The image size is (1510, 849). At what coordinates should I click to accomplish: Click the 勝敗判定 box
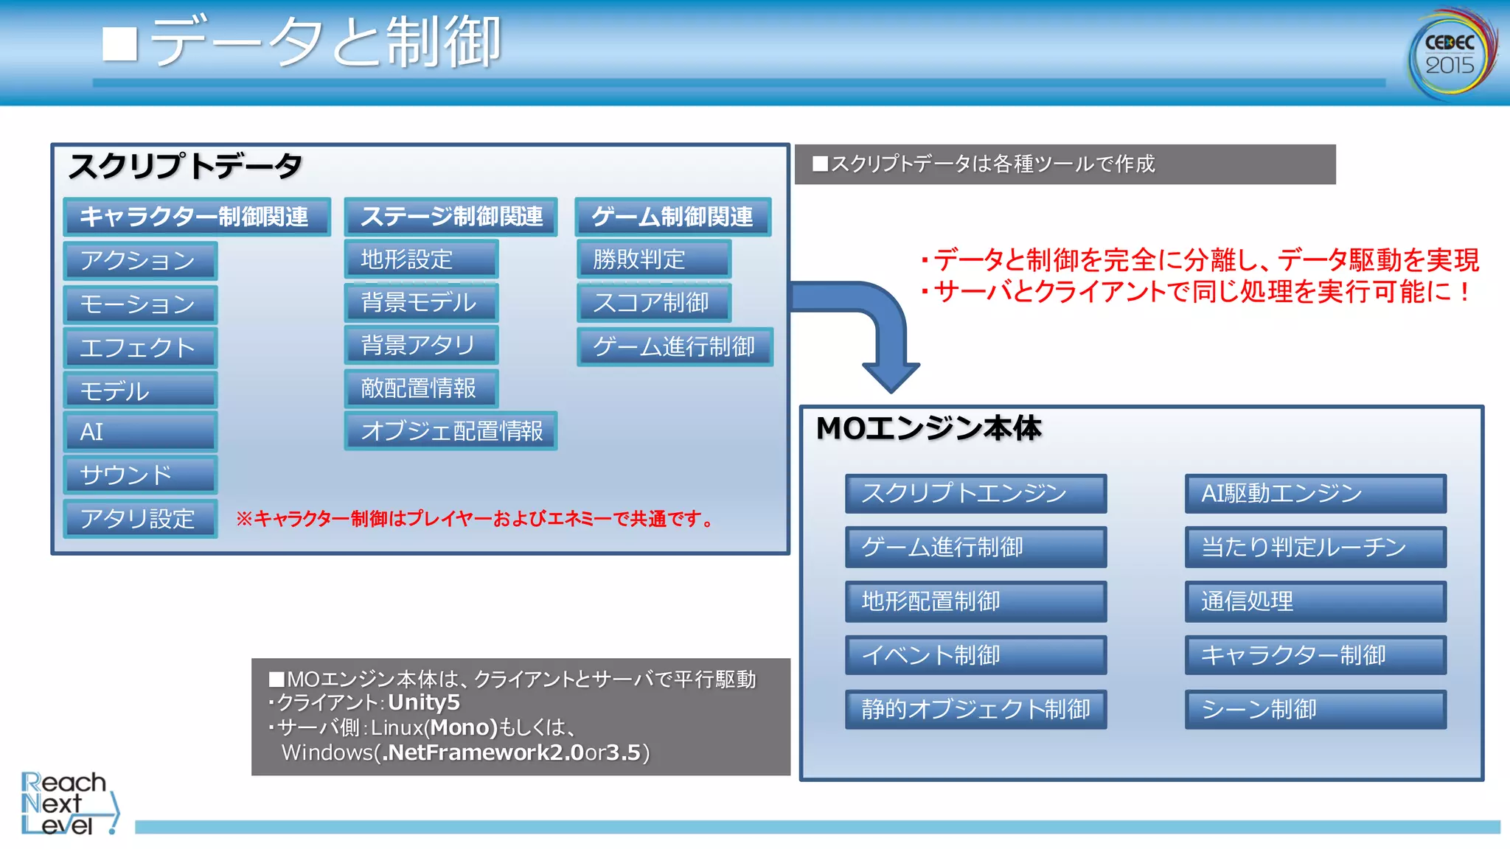pos(654,259)
